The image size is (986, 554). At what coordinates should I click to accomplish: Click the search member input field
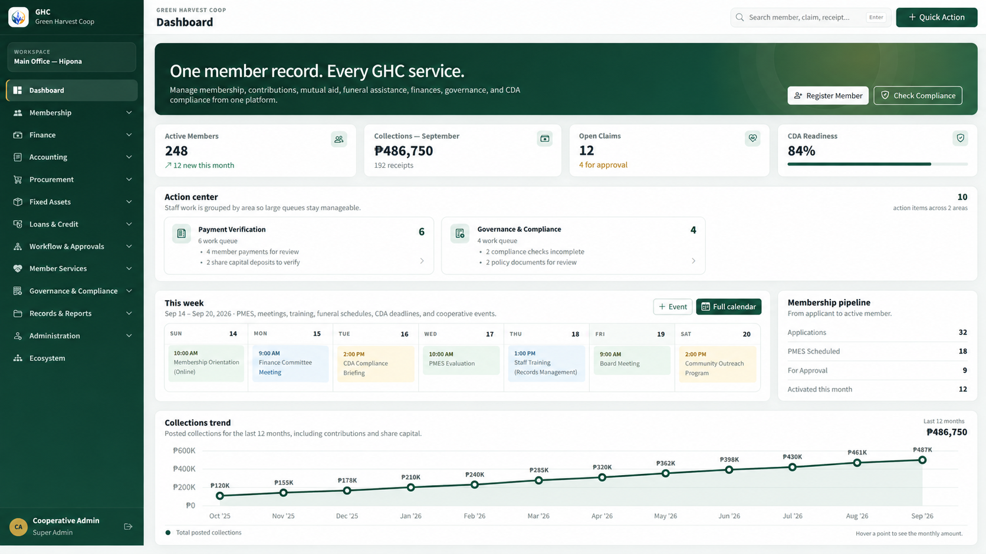(811, 17)
